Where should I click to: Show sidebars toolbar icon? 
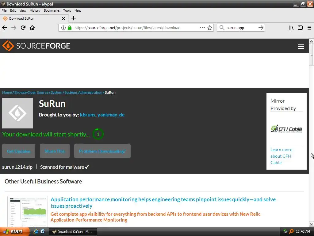tap(300, 28)
